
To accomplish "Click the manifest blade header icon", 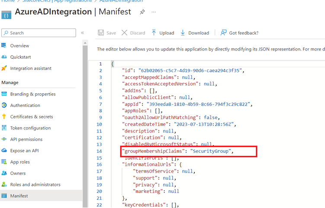I will pos(6,15).
